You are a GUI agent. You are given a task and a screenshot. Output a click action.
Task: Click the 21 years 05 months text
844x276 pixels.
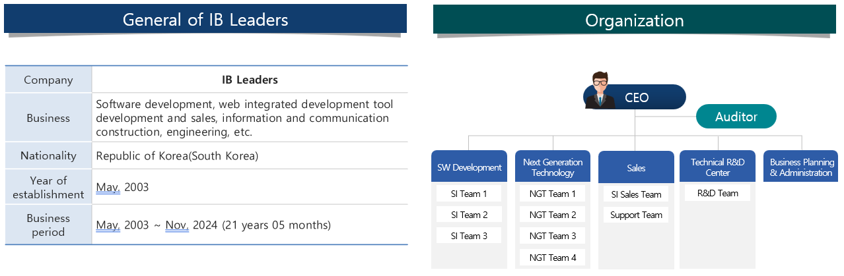pos(276,225)
